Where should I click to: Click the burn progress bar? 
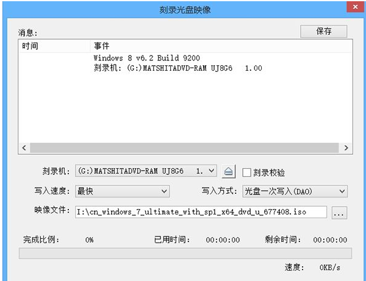185,253
